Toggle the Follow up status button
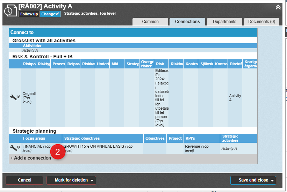Image resolution: width=287 pixels, height=192 pixels. pos(29,14)
